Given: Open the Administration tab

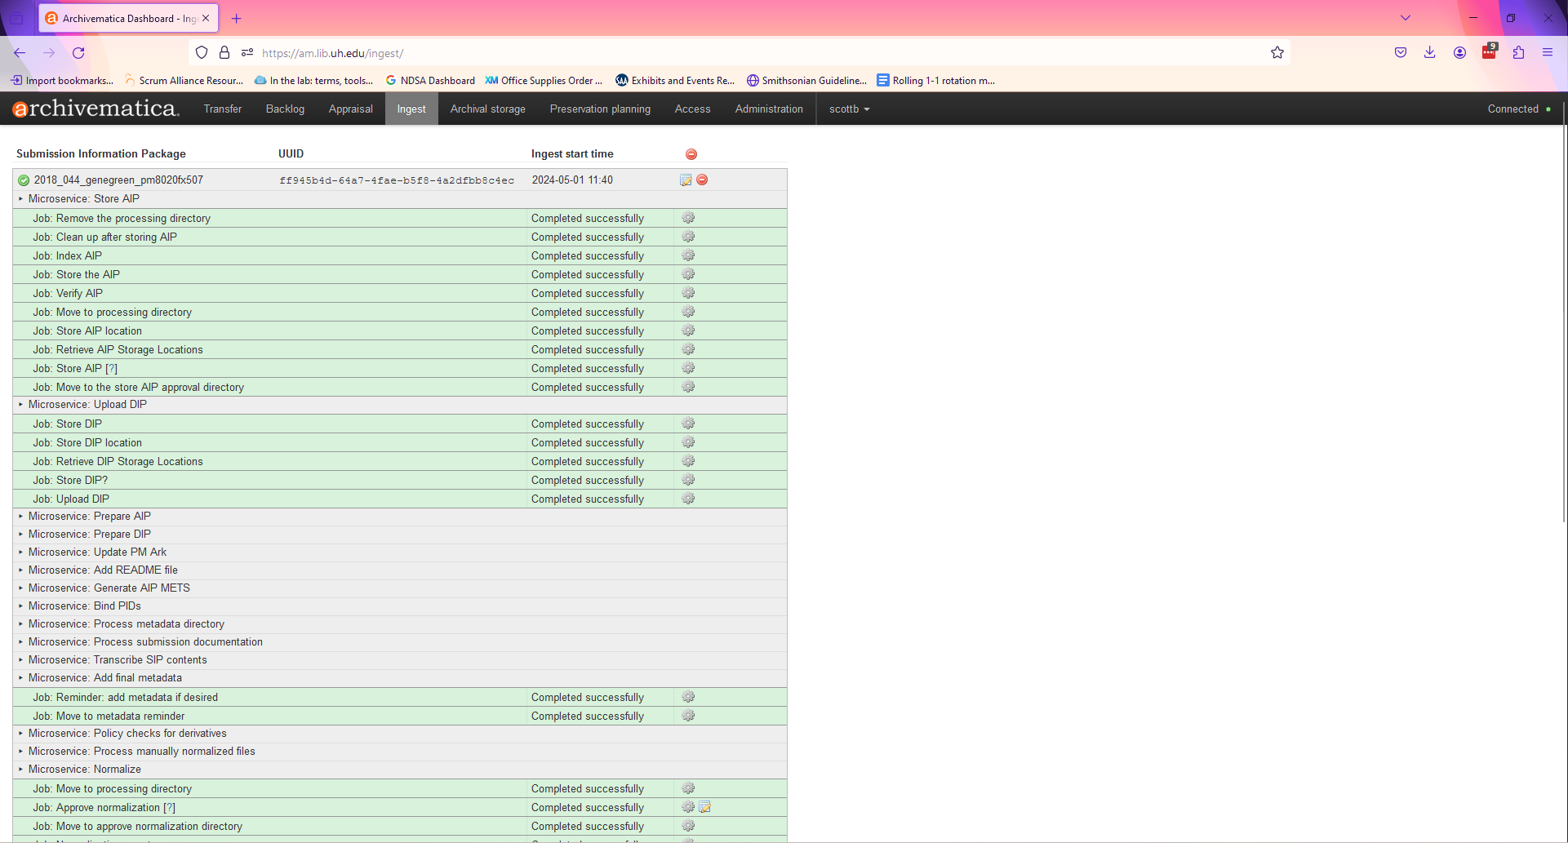Looking at the screenshot, I should (x=769, y=109).
